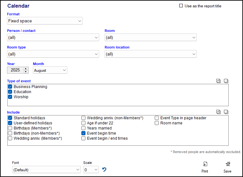Uncheck all event types icon
The height and width of the screenshot is (177, 243).
pos(226,81)
